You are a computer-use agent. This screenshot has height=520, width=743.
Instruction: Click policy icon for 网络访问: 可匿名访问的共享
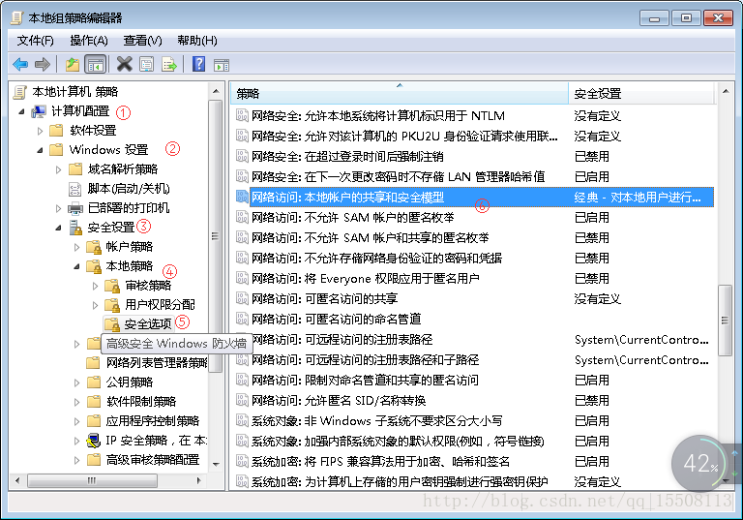tap(242, 298)
